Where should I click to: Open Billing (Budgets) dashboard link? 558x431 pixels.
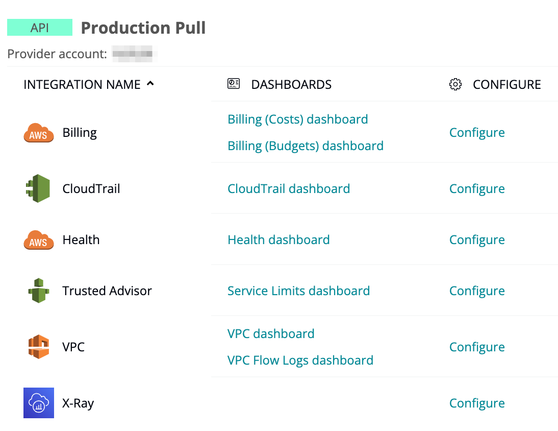[305, 146]
